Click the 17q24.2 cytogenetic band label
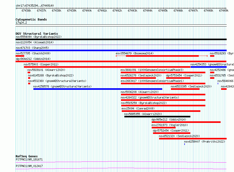 [x=21, y=23]
